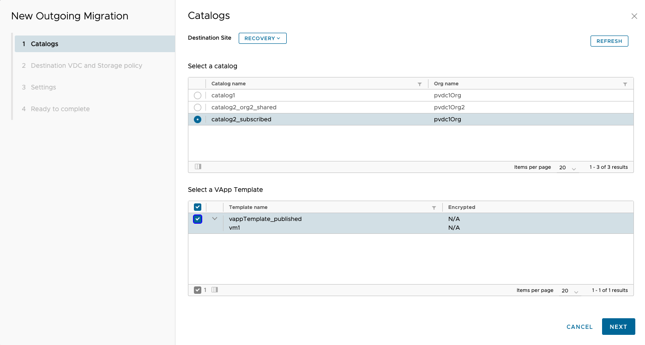The image size is (645, 345).
Task: Select the catalog2_org2_shared radio button
Action: (x=198, y=107)
